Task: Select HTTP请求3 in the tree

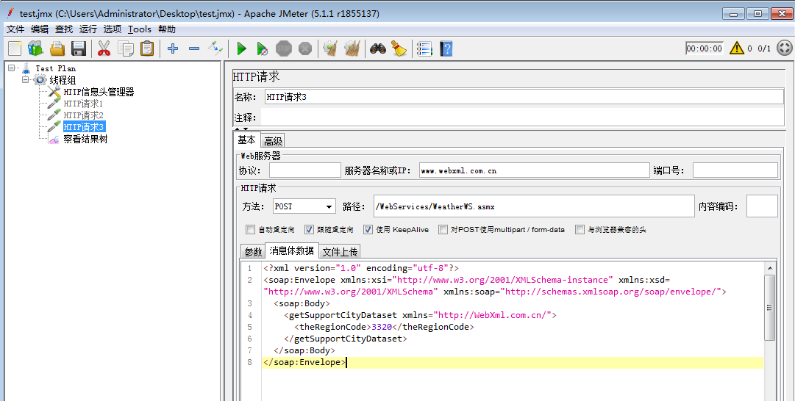Action: [84, 126]
